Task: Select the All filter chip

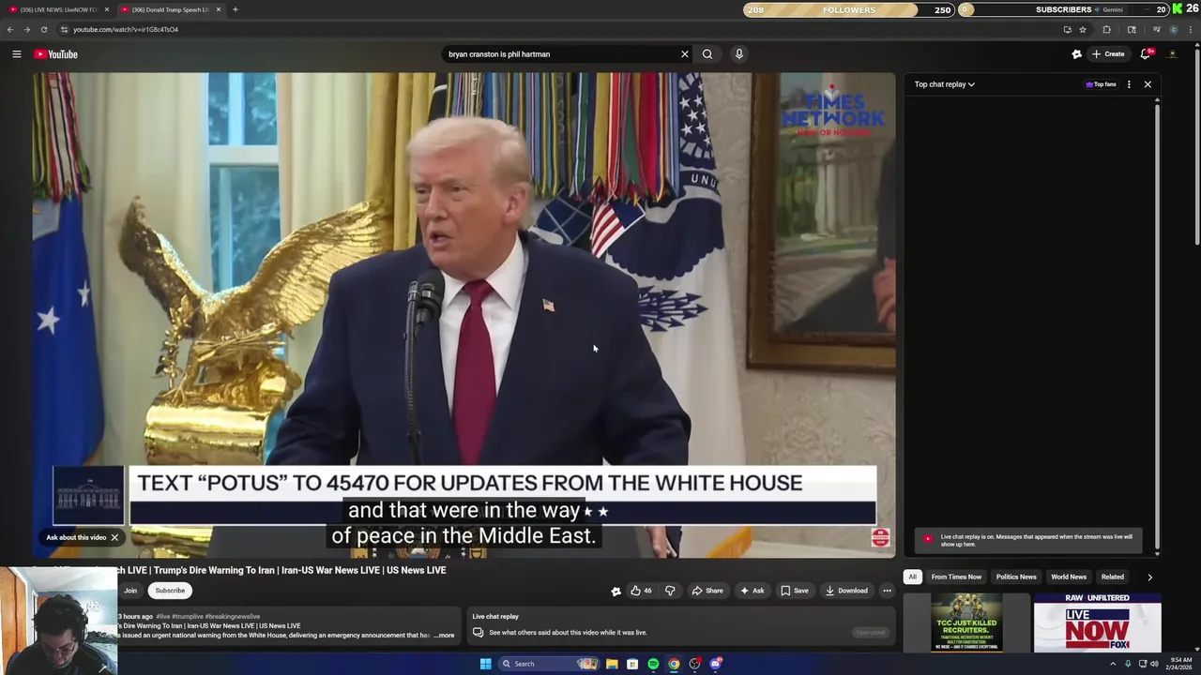Action: point(912,577)
